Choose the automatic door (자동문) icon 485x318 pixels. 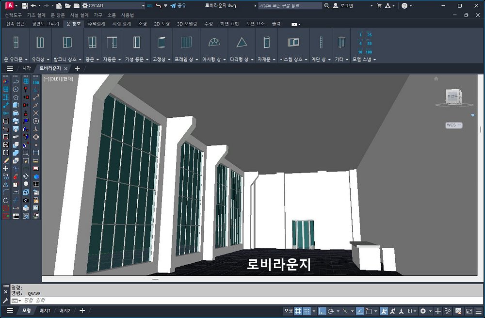113,43
